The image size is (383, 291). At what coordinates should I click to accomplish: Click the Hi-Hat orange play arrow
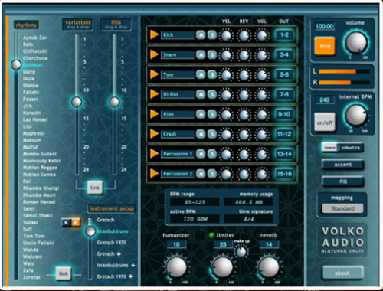pyautogui.click(x=154, y=94)
